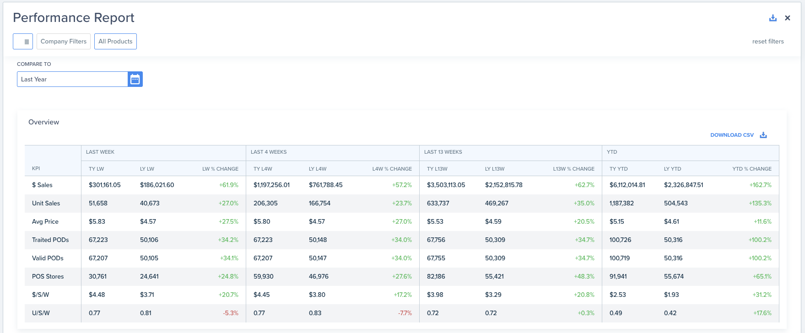This screenshot has height=333, width=805.
Task: Select the $/S/W row label
Action: [x=40, y=295]
